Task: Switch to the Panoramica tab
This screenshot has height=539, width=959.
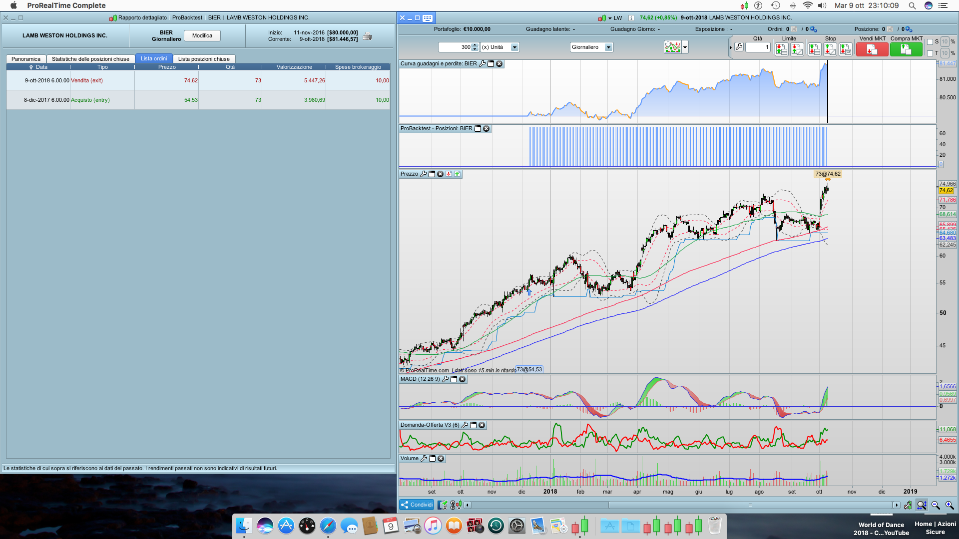Action: pyautogui.click(x=26, y=59)
